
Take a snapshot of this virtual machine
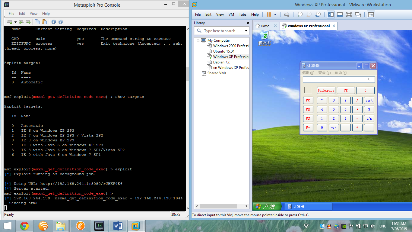(x=299, y=14)
